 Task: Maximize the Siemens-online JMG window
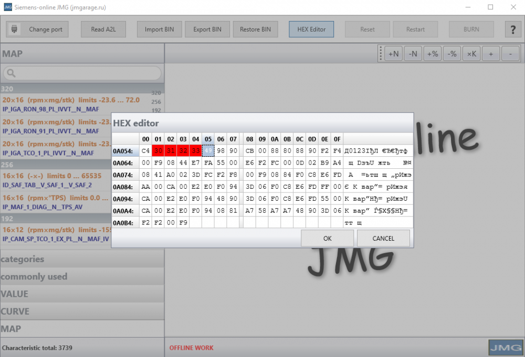coord(490,7)
